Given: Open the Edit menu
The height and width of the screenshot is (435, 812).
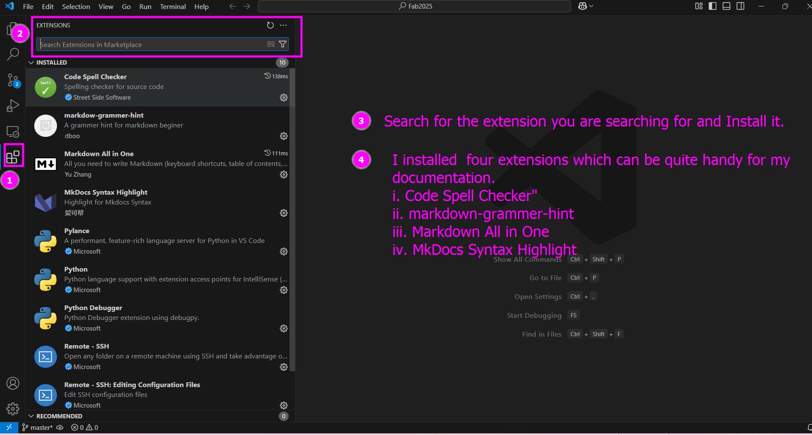Looking at the screenshot, I should click(48, 6).
